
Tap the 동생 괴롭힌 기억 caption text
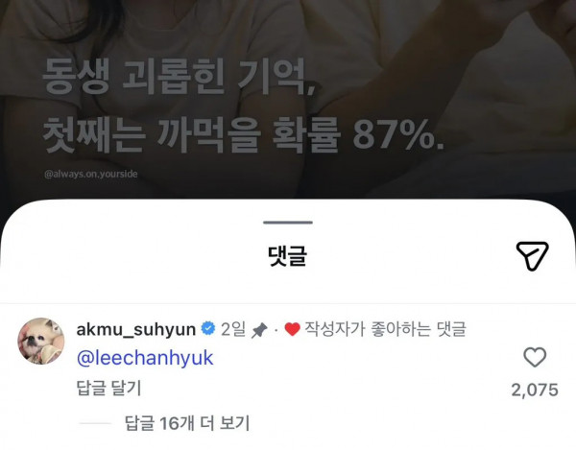179,77
